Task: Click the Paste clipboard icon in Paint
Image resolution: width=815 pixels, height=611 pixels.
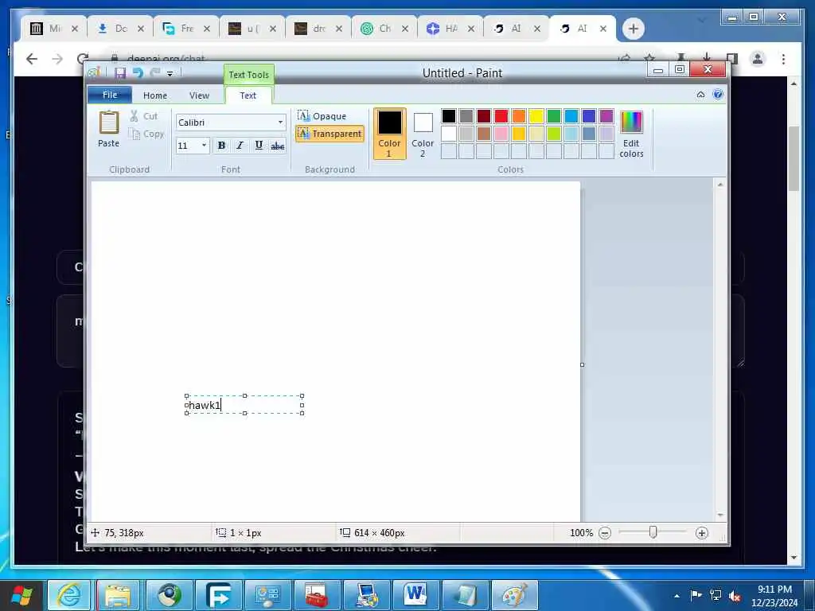Action: [108, 123]
